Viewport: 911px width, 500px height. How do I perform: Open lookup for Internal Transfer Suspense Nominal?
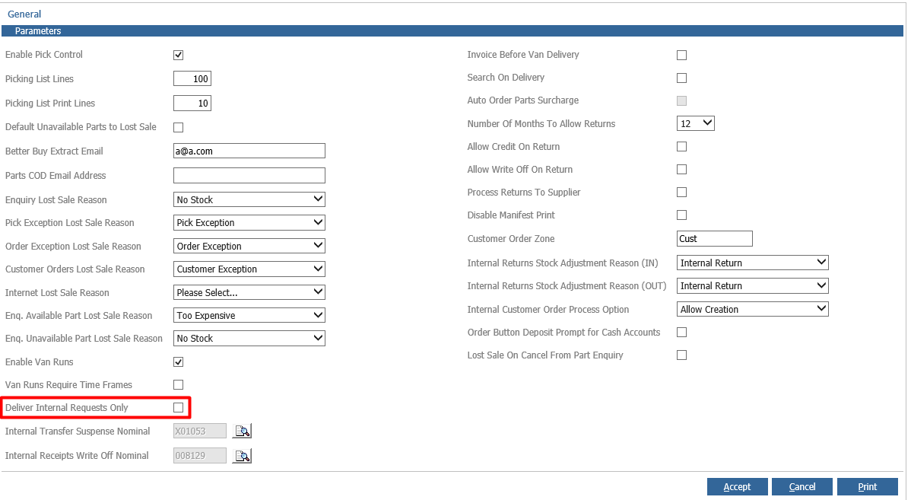click(x=242, y=431)
